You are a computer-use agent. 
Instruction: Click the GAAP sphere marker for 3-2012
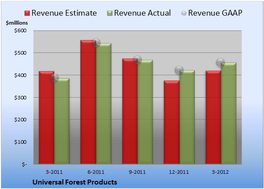coord(220,63)
